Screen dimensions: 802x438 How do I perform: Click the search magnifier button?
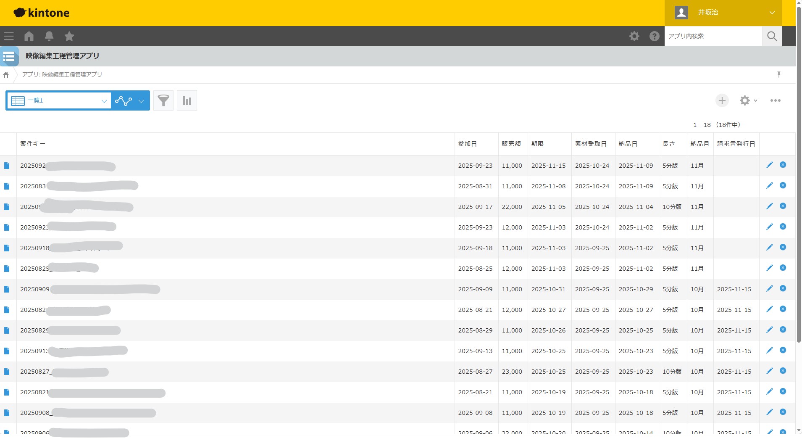pyautogui.click(x=772, y=36)
